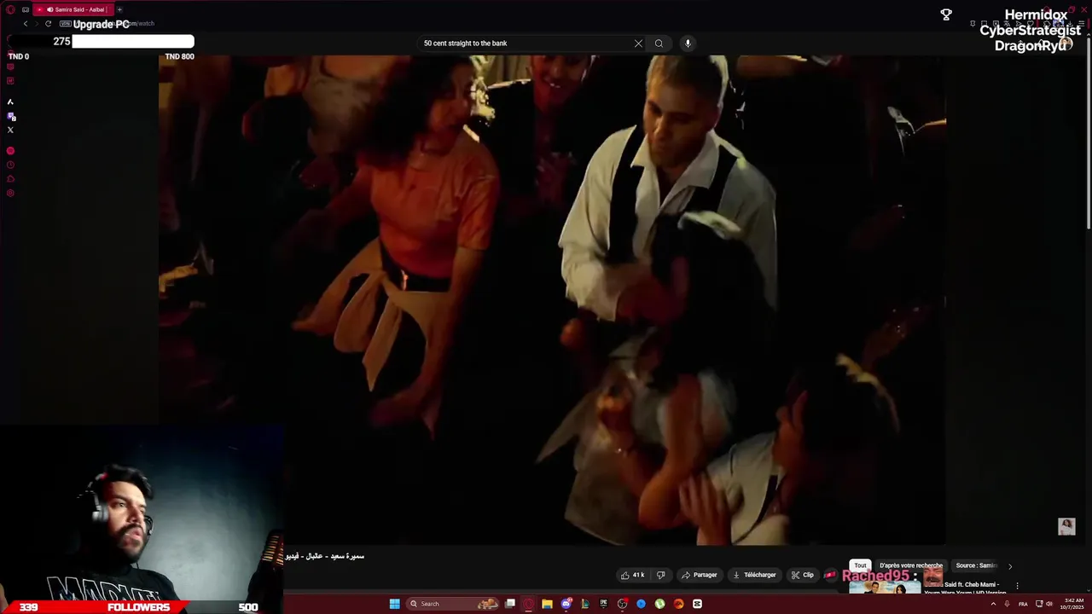Open Windows Start menu
This screenshot has width=1092, height=614.
tap(394, 604)
